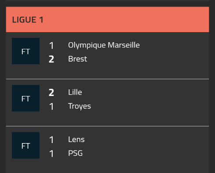Open the Lens team name
The width and height of the screenshot is (215, 173).
(x=76, y=140)
